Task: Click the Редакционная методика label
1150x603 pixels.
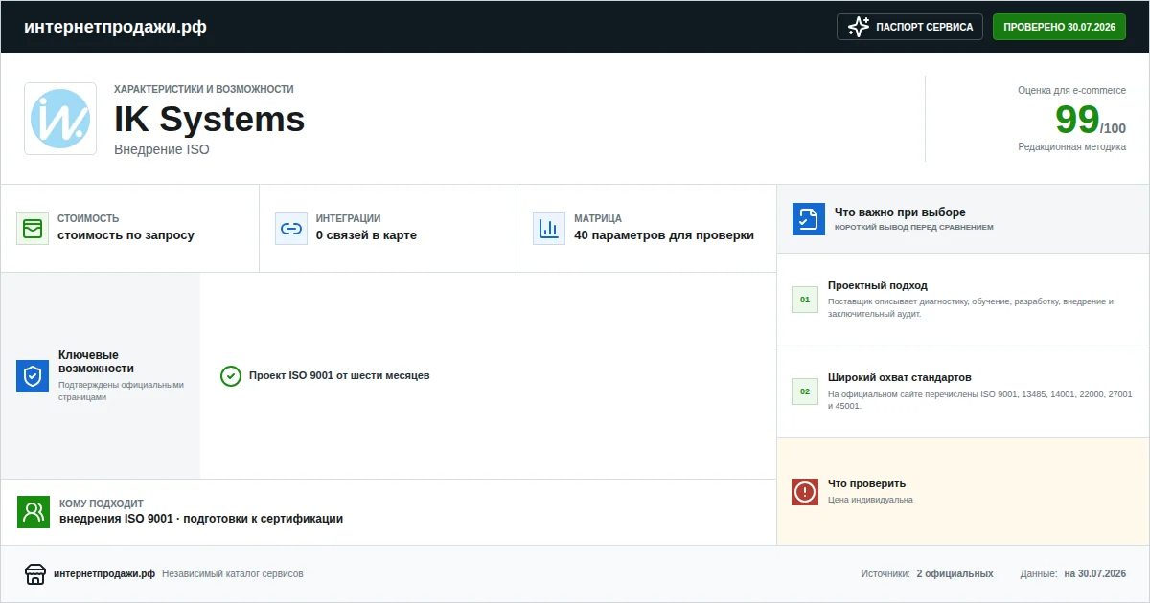Action: point(1072,147)
